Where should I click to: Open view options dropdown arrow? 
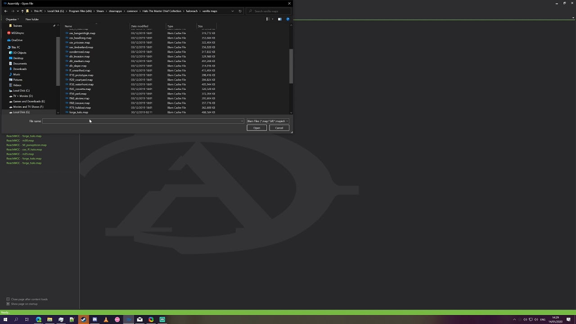click(273, 19)
